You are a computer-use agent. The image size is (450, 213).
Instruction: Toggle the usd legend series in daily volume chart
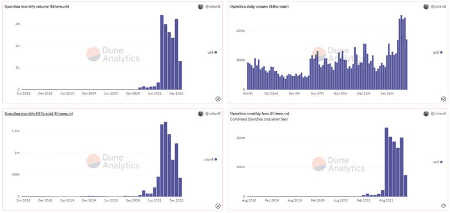pyautogui.click(x=438, y=52)
